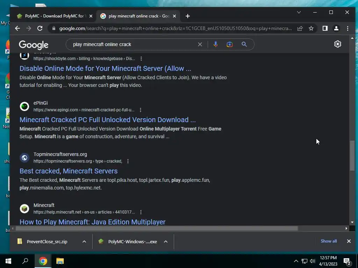Viewport: 358px width, 268px height.
Task: Open Chrome profile menu
Action: 336,28
